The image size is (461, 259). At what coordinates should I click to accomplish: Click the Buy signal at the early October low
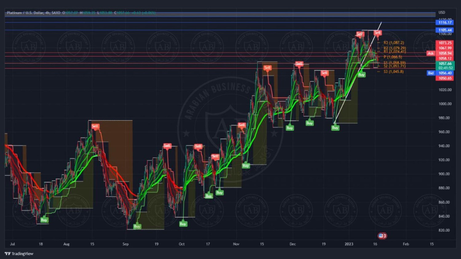tap(183, 224)
